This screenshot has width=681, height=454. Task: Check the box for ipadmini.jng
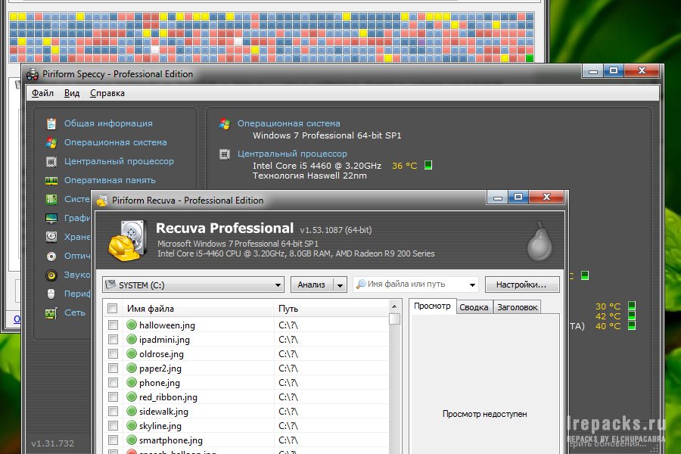pyautogui.click(x=113, y=339)
